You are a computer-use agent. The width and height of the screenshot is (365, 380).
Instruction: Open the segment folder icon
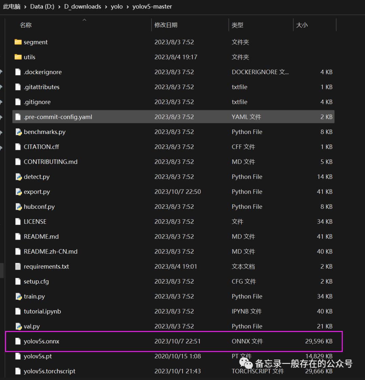tap(18, 42)
